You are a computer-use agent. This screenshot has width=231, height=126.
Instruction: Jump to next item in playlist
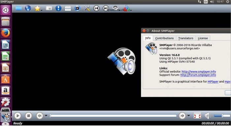click(x=106, y=8)
